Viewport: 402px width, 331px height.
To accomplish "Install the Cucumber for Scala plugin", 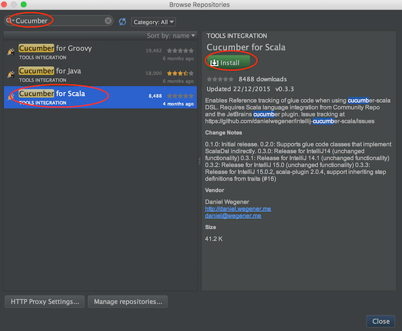I will [228, 63].
